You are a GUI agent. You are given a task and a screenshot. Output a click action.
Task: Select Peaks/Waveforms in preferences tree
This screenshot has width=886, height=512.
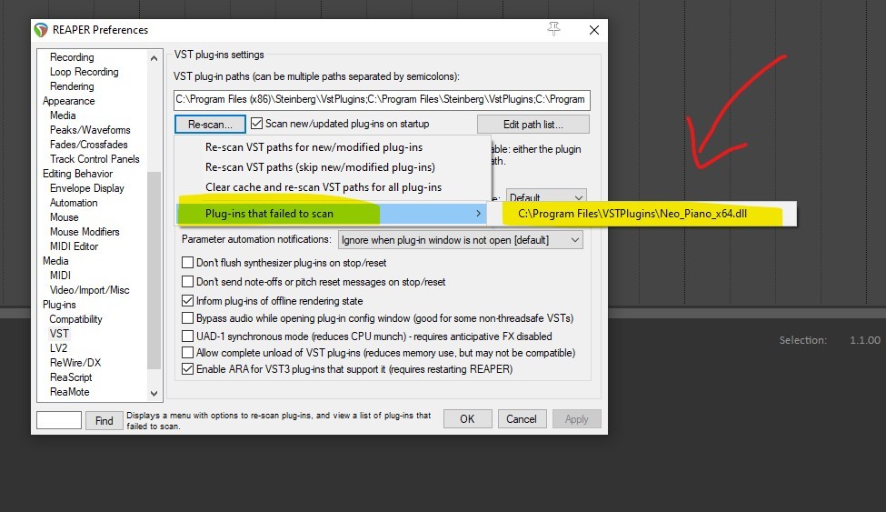click(x=90, y=129)
